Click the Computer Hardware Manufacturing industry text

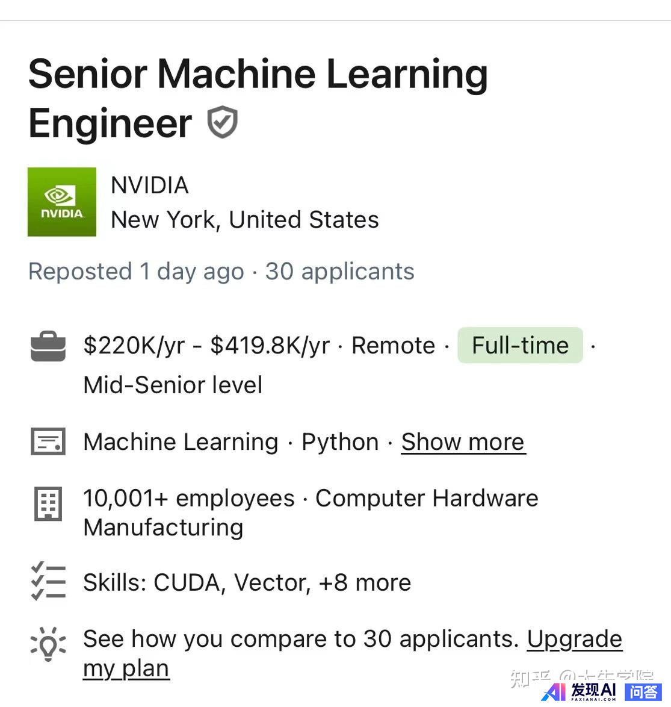point(311,512)
